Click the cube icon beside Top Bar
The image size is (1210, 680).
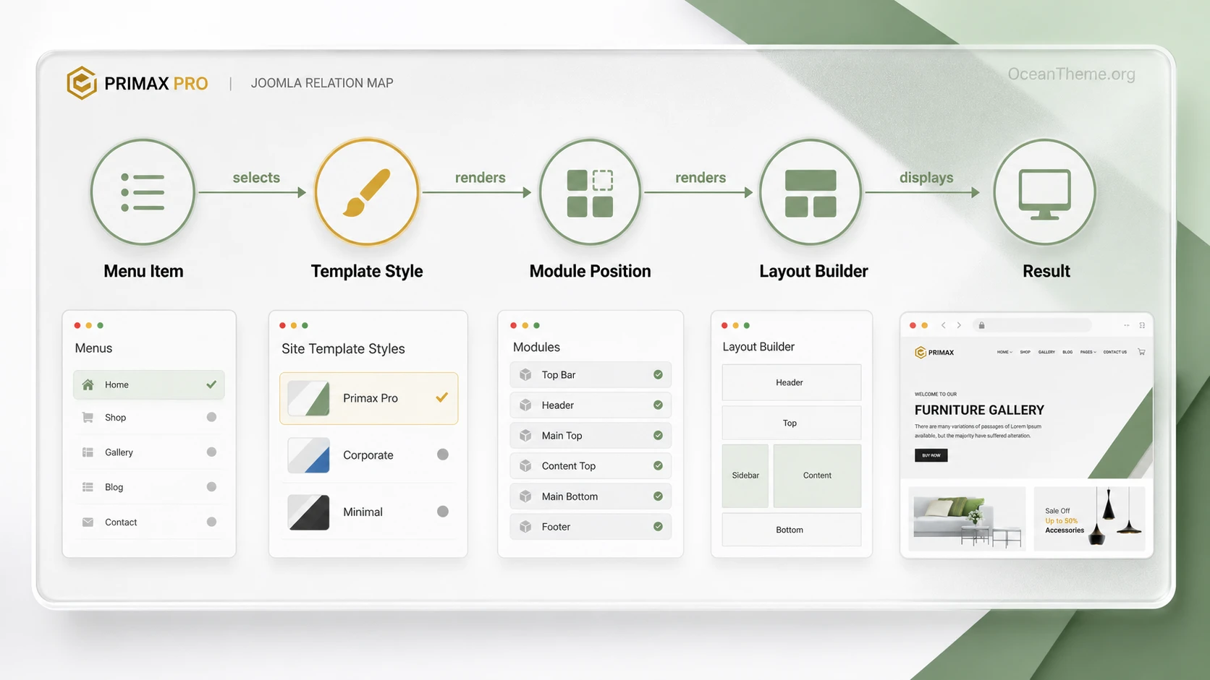pyautogui.click(x=526, y=374)
